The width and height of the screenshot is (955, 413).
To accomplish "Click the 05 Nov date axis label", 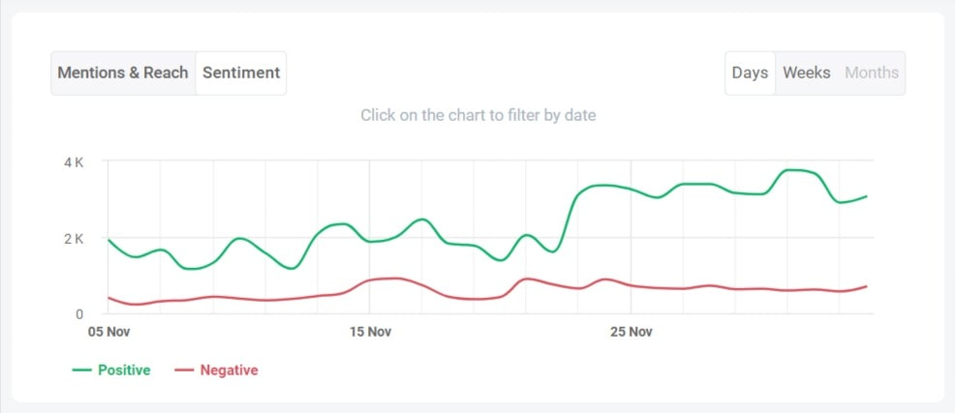I will click(108, 332).
